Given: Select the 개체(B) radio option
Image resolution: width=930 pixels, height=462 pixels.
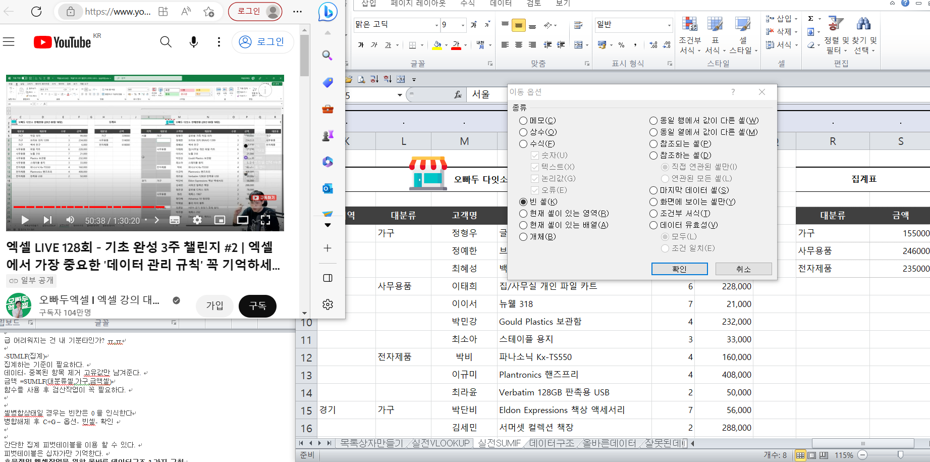Looking at the screenshot, I should [x=523, y=237].
